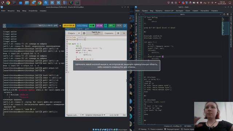Click the second Chrome icon in the top panel
The image size is (233, 131).
pyautogui.click(x=40, y=3)
